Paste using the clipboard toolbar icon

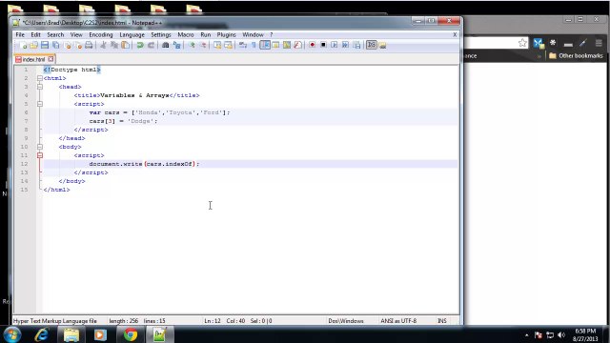pyautogui.click(x=125, y=45)
